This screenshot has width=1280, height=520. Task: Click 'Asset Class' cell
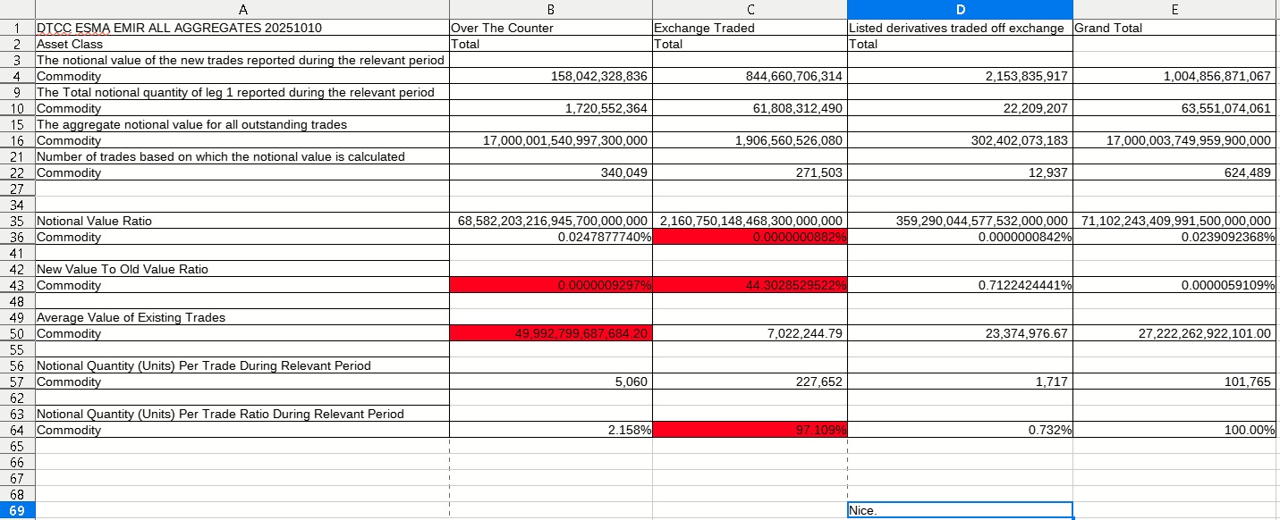(x=242, y=44)
